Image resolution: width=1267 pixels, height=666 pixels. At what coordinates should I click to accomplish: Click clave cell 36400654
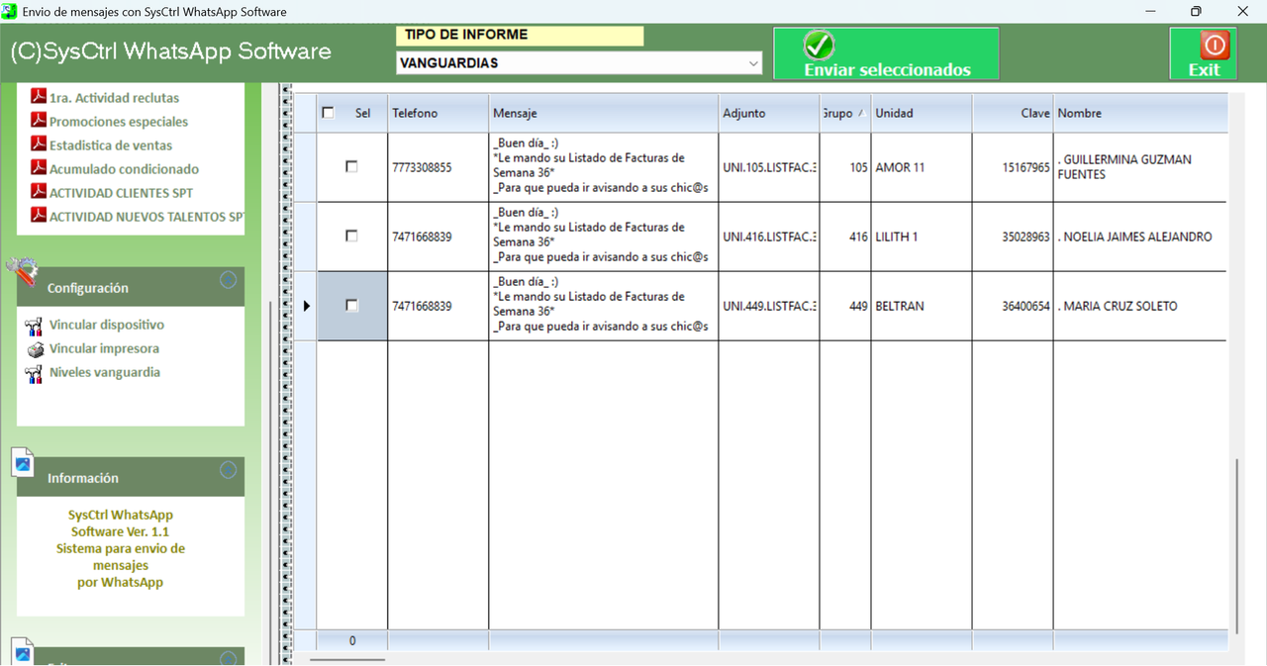click(x=1013, y=306)
